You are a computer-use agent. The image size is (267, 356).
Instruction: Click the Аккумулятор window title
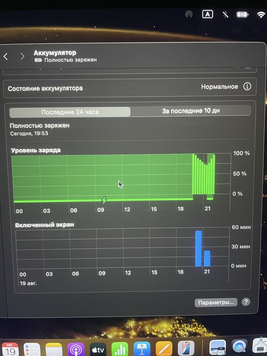click(55, 53)
